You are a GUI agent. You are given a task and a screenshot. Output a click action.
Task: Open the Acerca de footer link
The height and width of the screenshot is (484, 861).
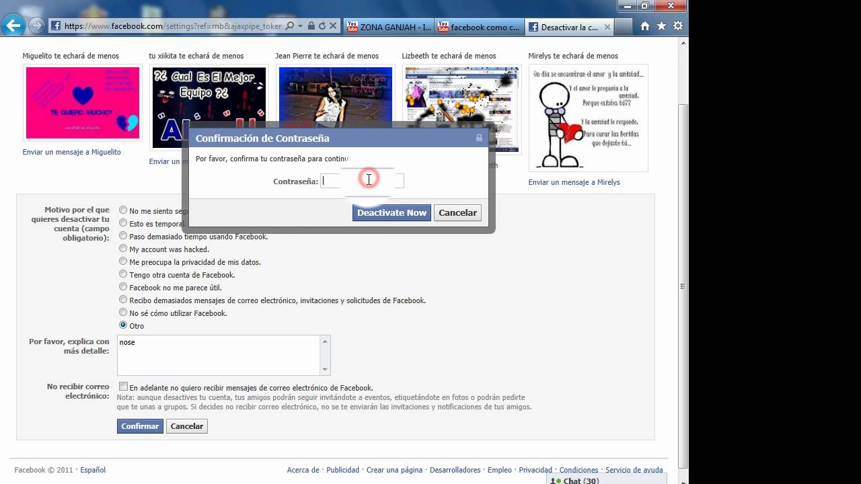tap(303, 470)
